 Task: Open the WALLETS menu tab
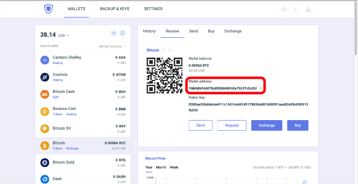[x=77, y=9]
